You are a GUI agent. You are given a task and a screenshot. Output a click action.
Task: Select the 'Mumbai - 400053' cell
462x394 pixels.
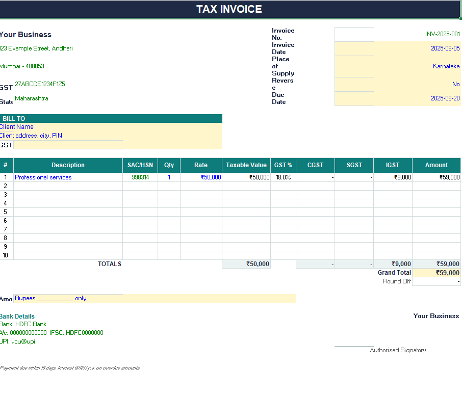22,66
